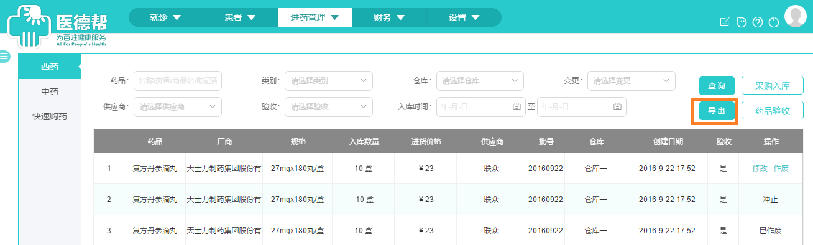Switch to the 中药 tab
This screenshot has height=245, width=813.
[50, 91]
